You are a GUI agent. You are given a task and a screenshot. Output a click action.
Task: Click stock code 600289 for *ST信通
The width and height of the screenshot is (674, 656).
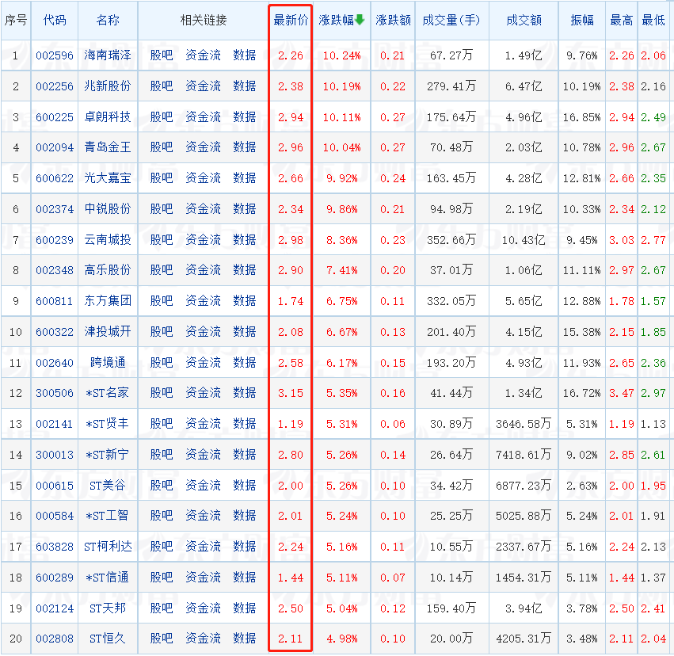[55, 578]
